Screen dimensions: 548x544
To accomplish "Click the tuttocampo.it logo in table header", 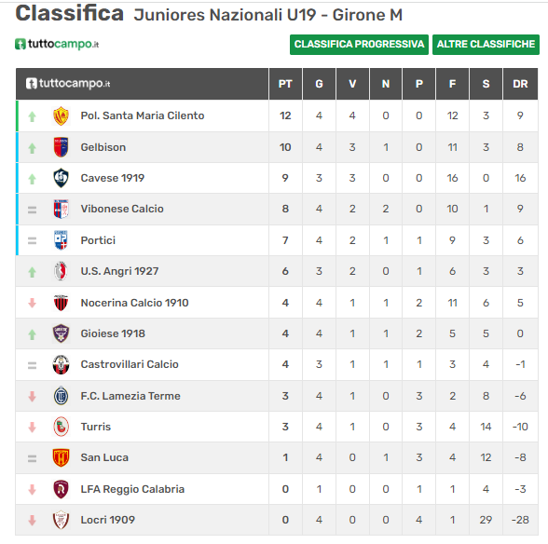I will (x=68, y=84).
